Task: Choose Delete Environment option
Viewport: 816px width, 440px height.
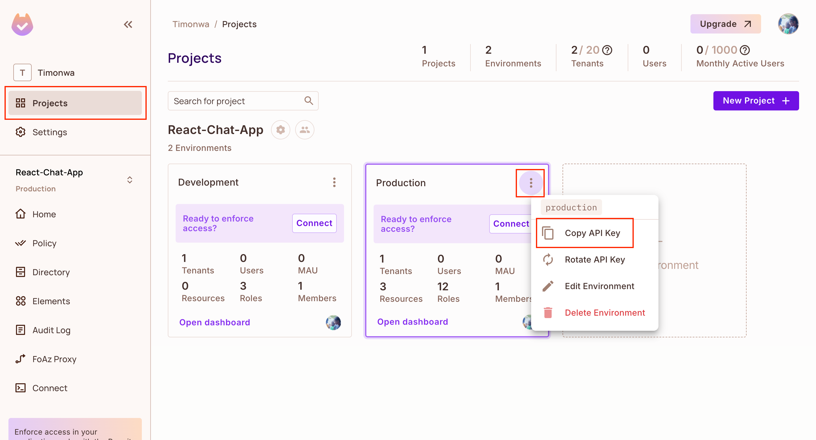Action: 604,313
